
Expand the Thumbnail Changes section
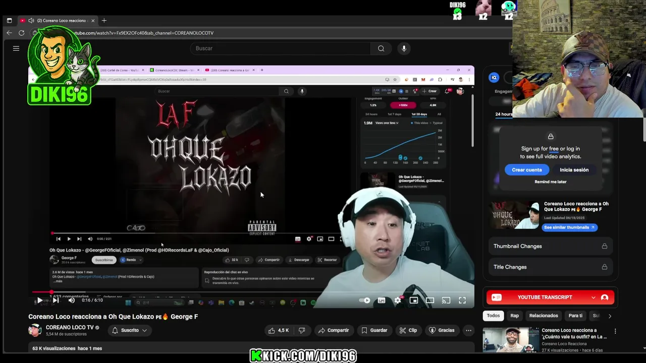tap(551, 246)
